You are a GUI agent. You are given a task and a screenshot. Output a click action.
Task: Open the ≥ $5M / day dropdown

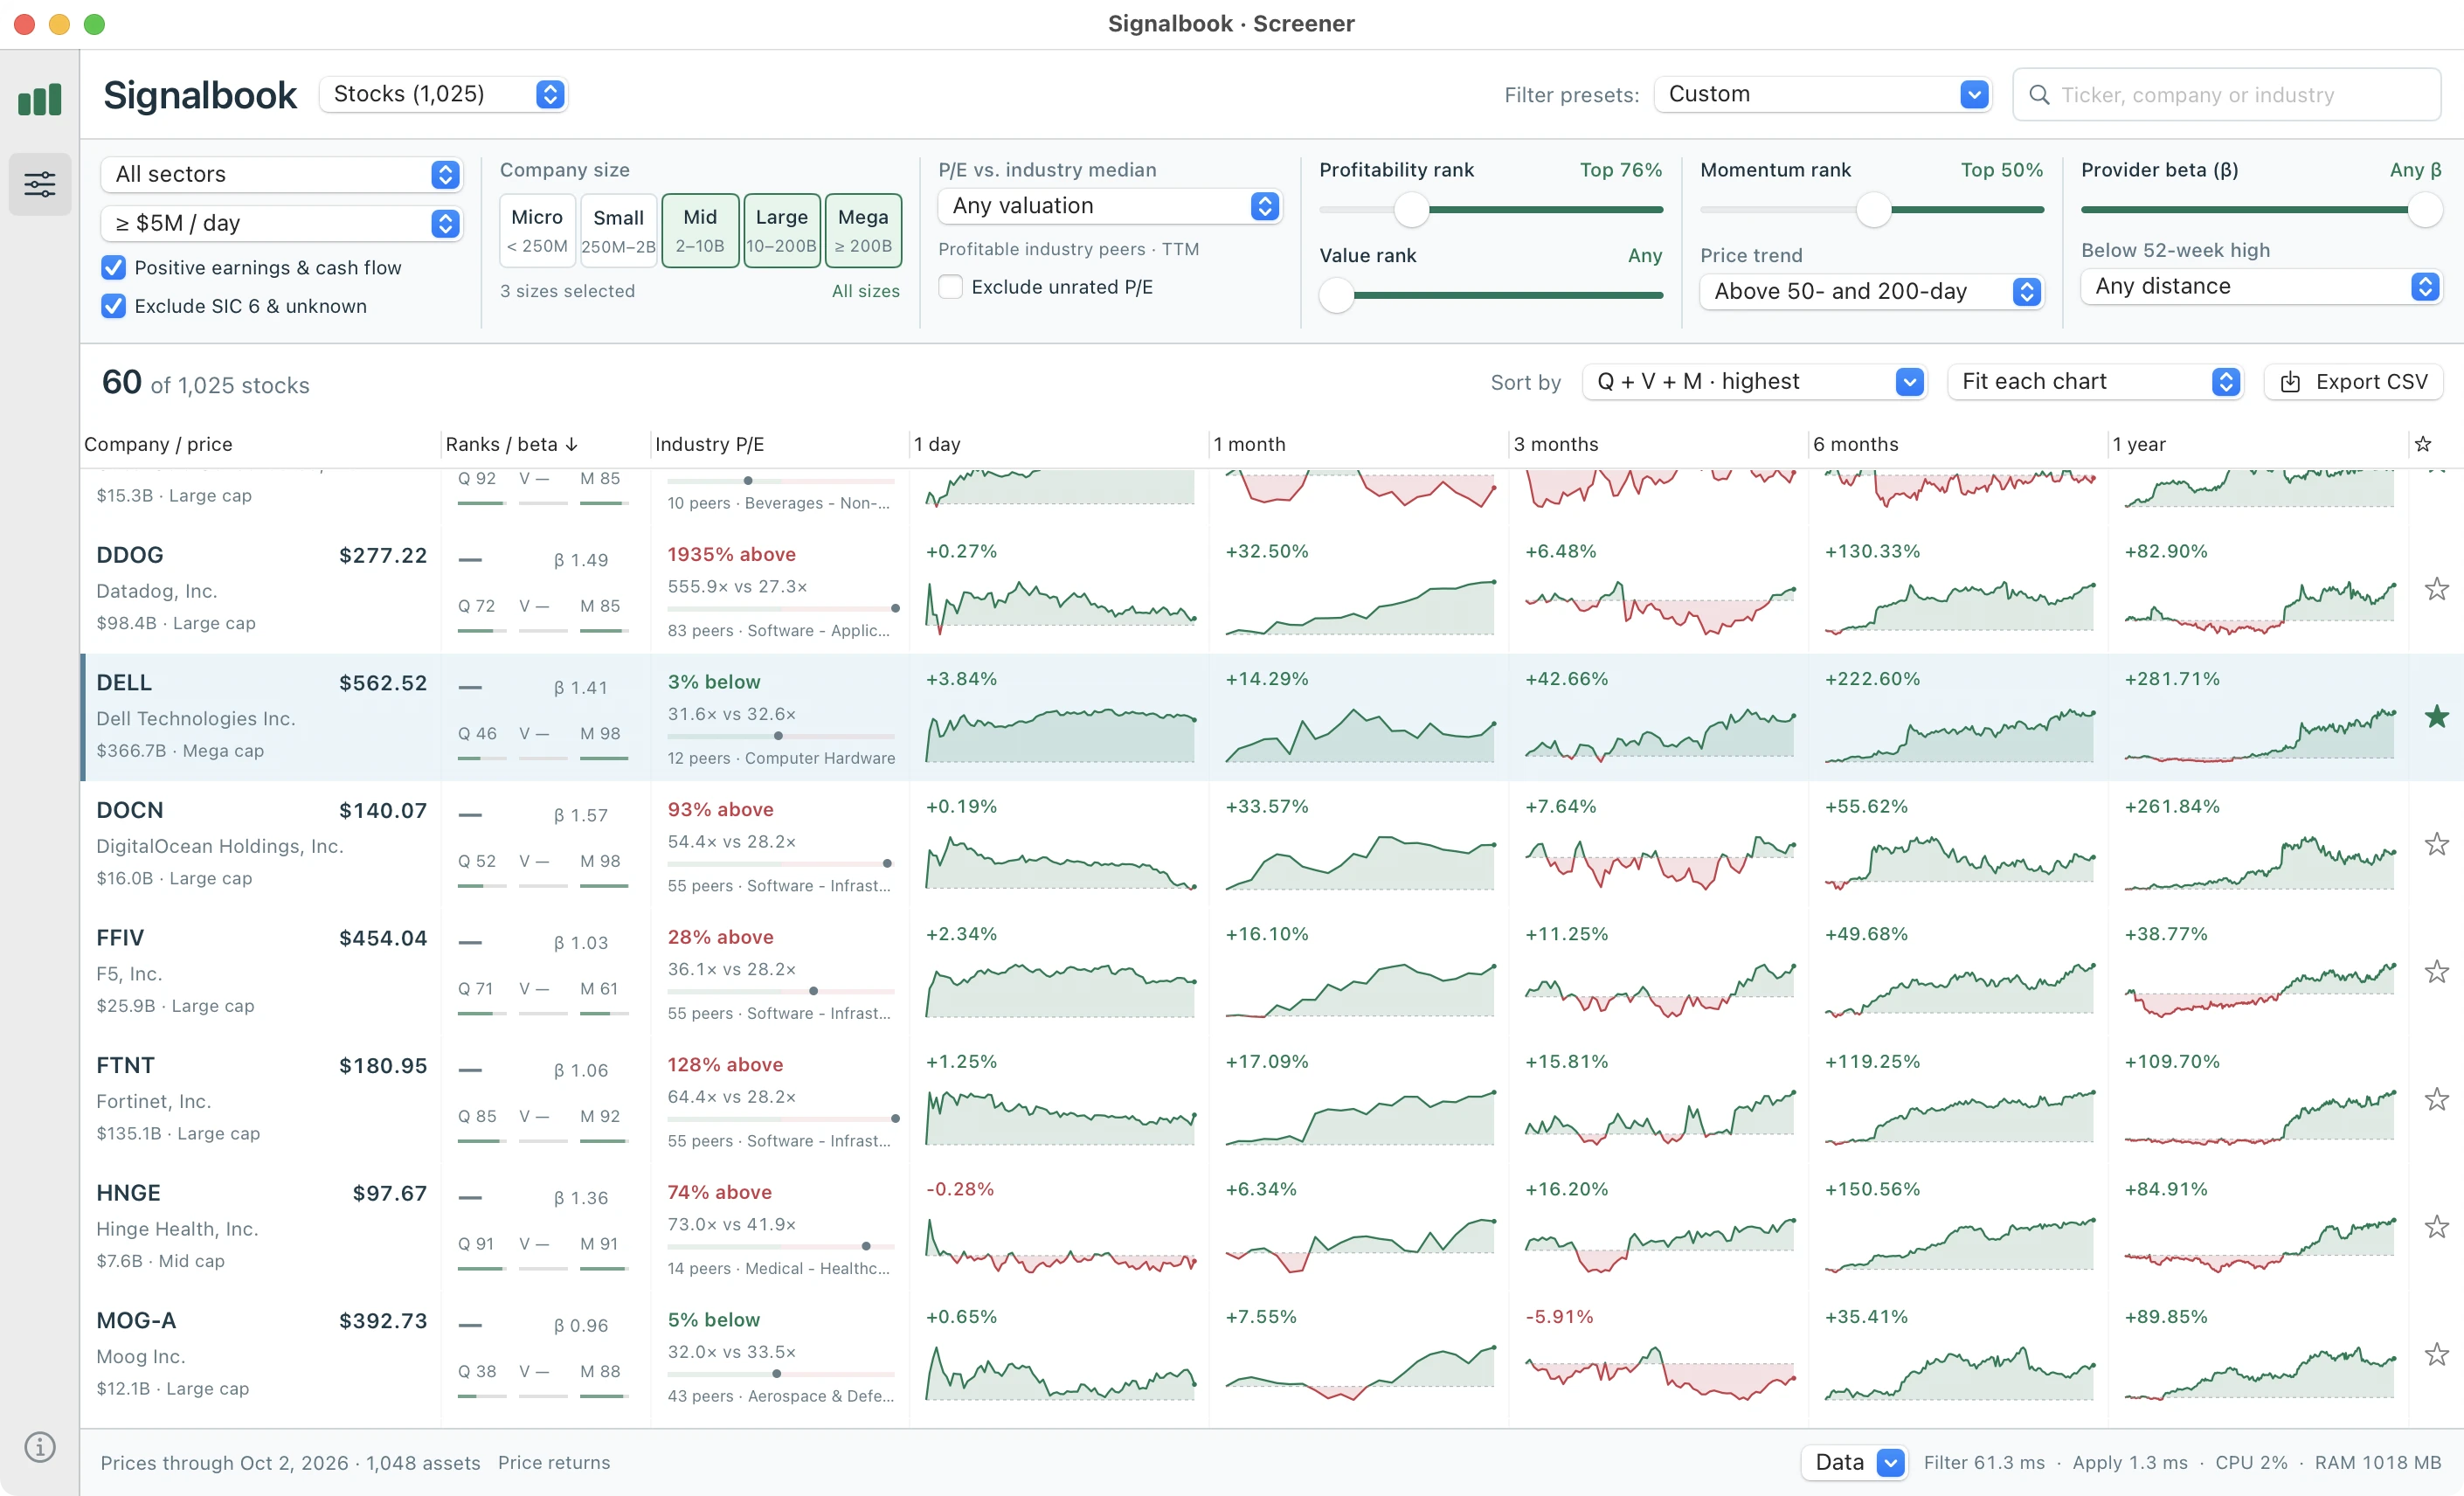(x=281, y=223)
